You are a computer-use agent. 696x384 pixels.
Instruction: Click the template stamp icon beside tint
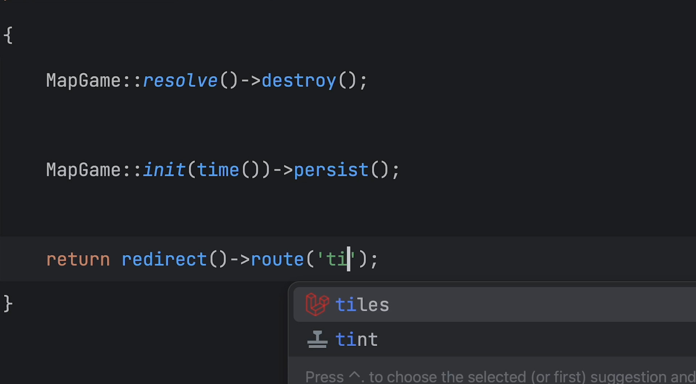coord(317,339)
